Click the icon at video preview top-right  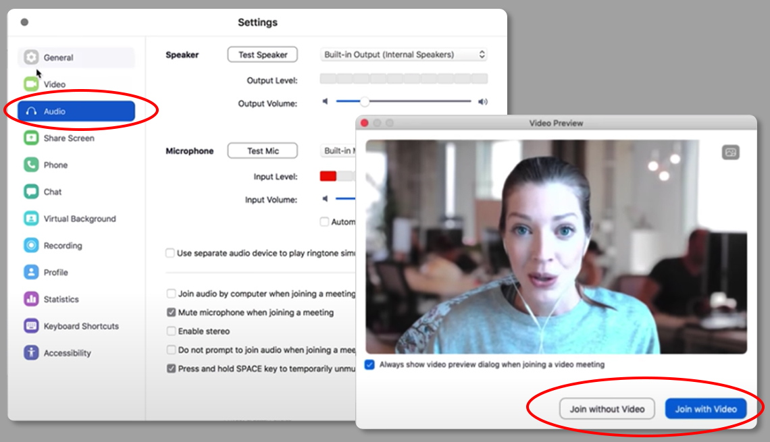tap(730, 153)
